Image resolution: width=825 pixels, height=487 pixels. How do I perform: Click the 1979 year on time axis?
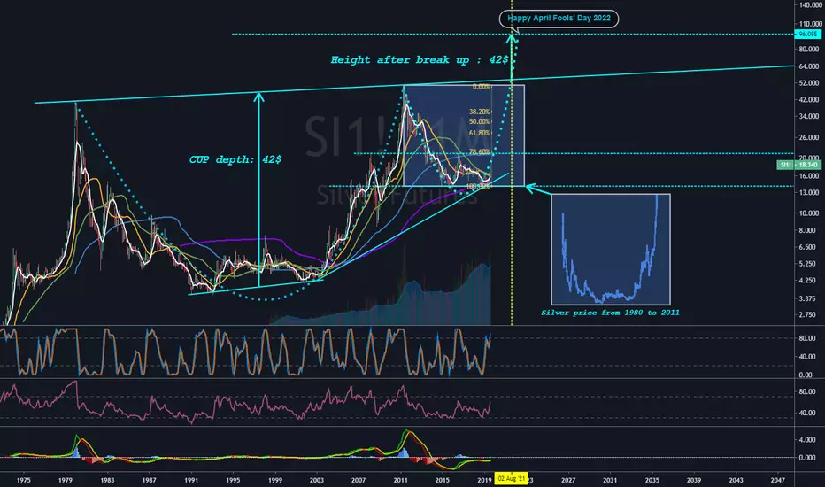[x=66, y=480]
